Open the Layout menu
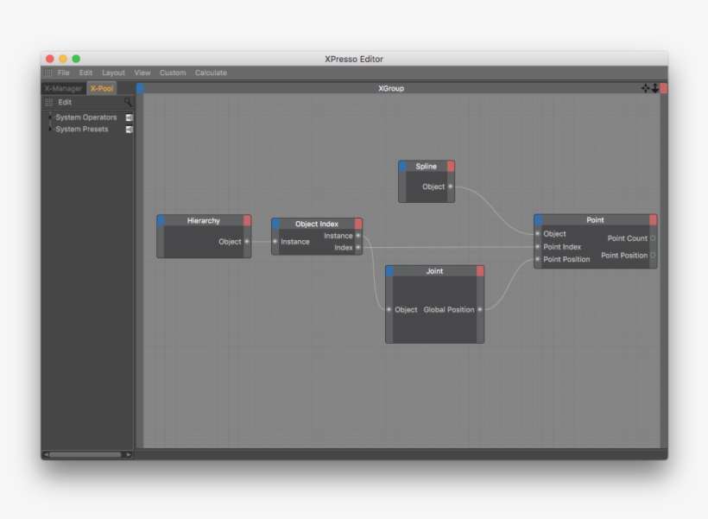This screenshot has width=708, height=519. coord(113,73)
